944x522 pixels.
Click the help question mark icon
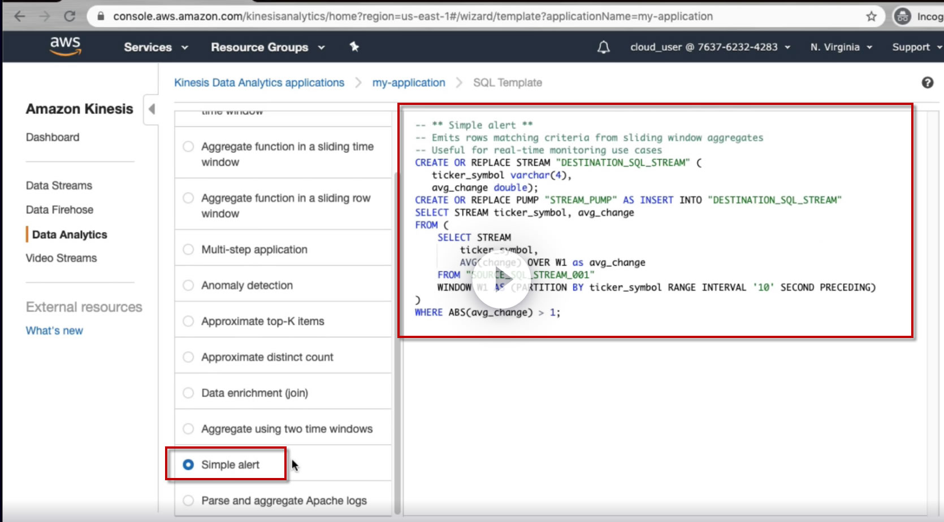(927, 83)
